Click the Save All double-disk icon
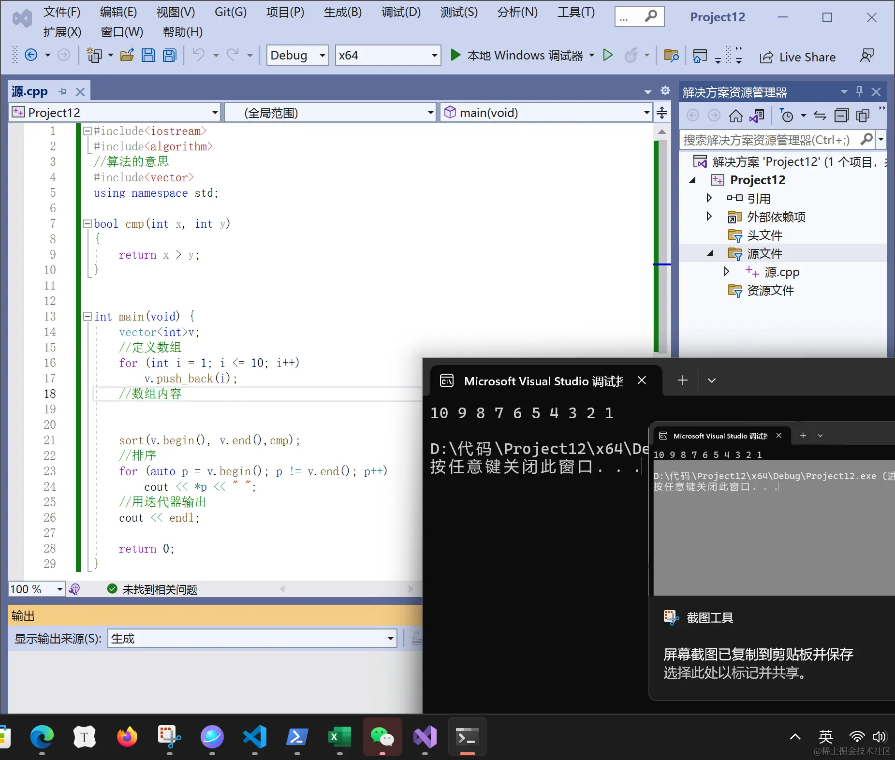This screenshot has height=760, width=895. click(170, 55)
